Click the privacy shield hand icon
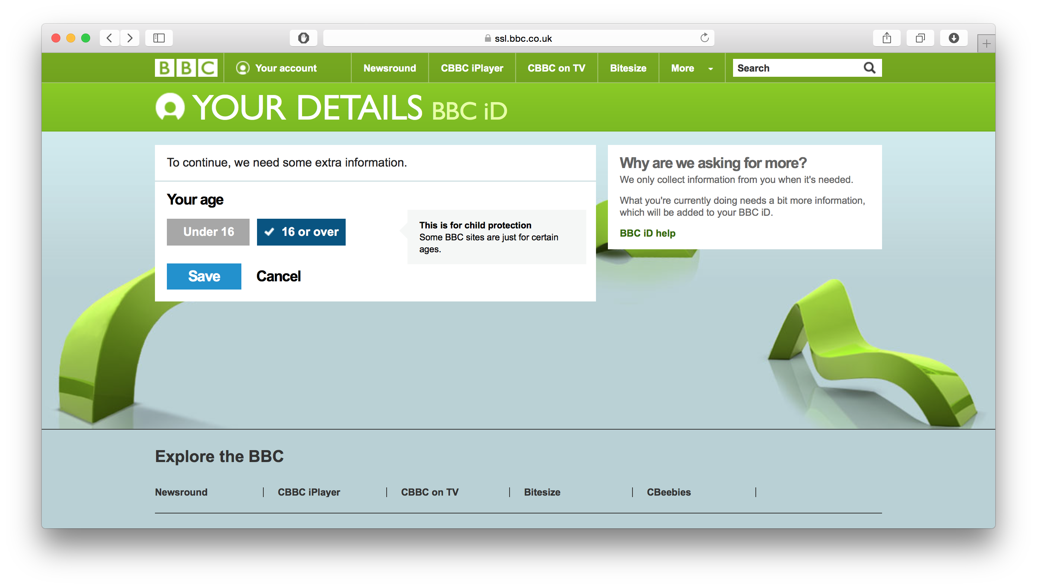The width and height of the screenshot is (1037, 588). pyautogui.click(x=303, y=38)
